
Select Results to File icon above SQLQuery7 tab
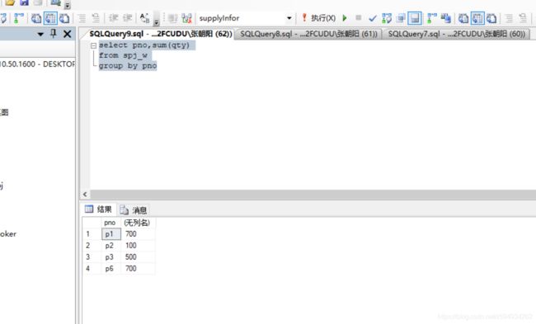491,18
